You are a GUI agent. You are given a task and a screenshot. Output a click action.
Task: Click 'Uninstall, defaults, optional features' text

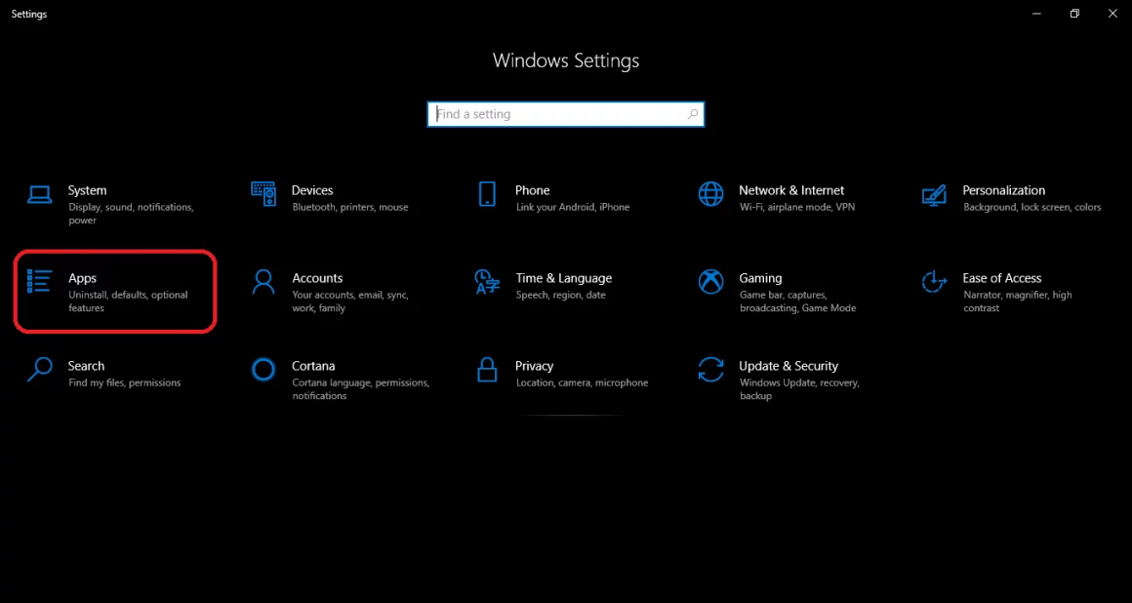tap(128, 301)
